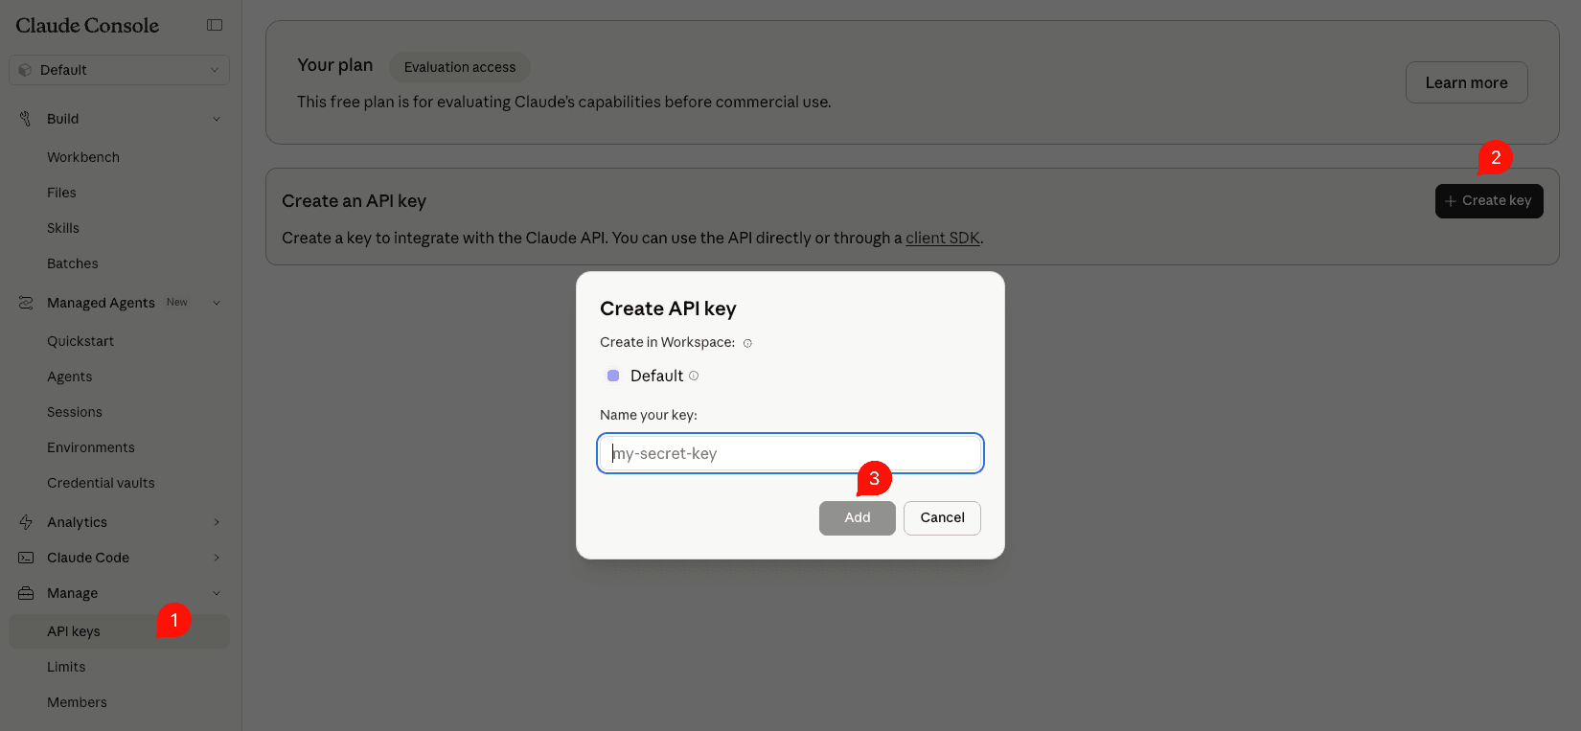Click the info icon next to Default workspace

tap(694, 376)
